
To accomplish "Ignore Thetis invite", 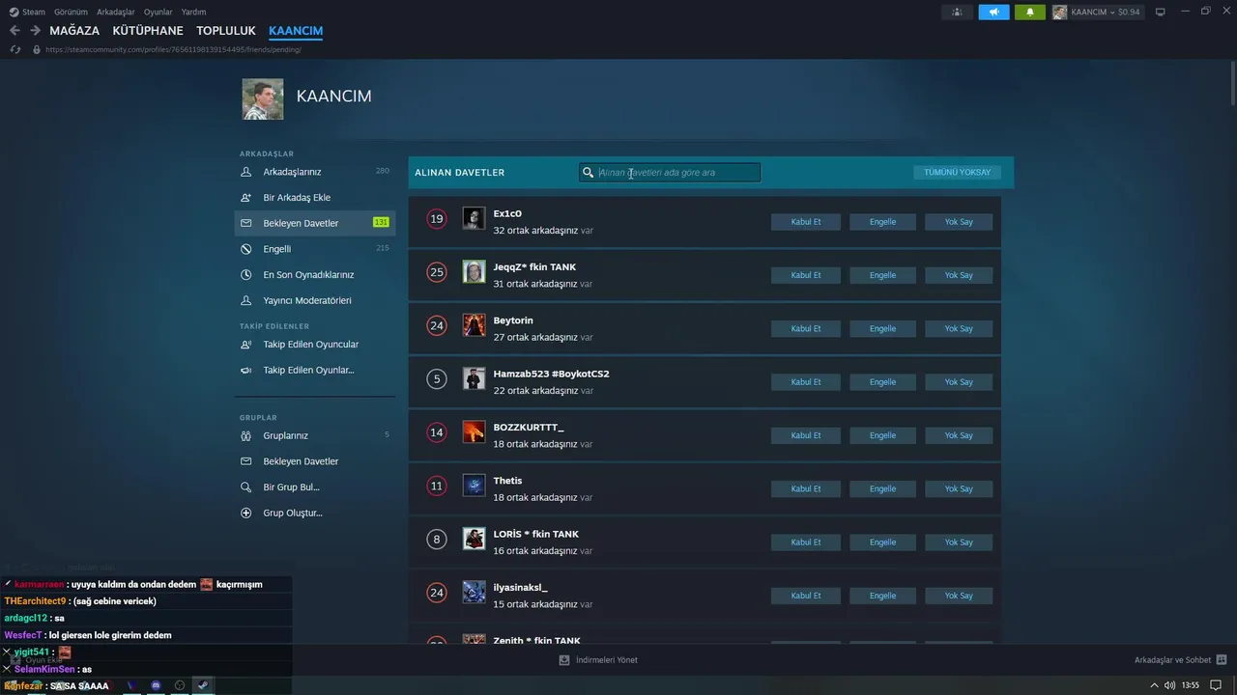I will [x=959, y=488].
